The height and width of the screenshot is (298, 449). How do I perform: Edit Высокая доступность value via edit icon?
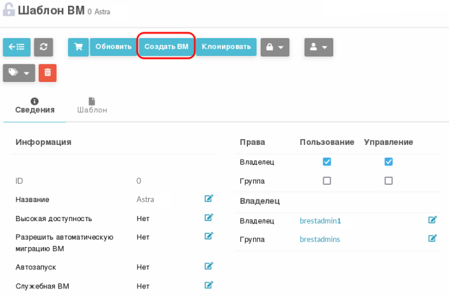tap(209, 218)
